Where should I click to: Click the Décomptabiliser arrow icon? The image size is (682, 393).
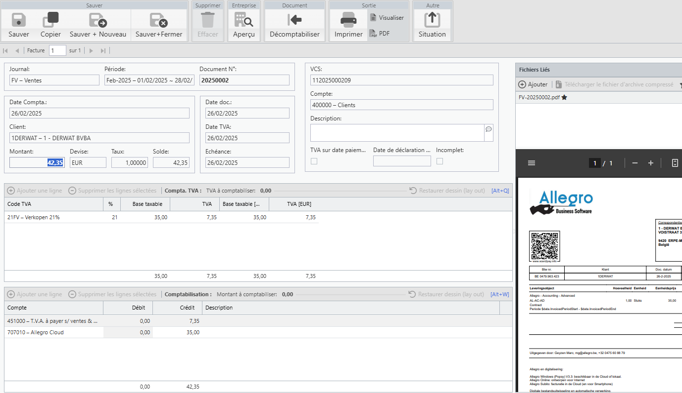click(x=294, y=20)
